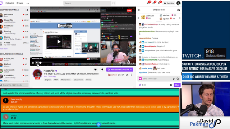The width and height of the screenshot is (230, 129).
Task: Focus the top Search field
Action: [x=87, y=3]
